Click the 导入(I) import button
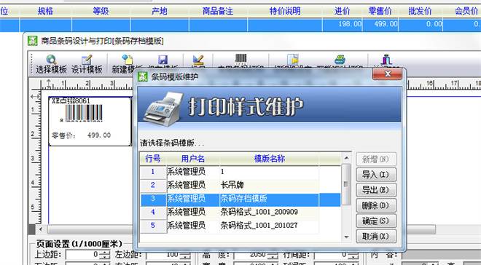The height and width of the screenshot is (265, 481). coord(376,175)
